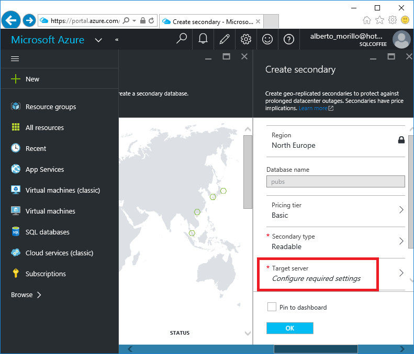Open the browser Favorites star icon

pos(379,20)
